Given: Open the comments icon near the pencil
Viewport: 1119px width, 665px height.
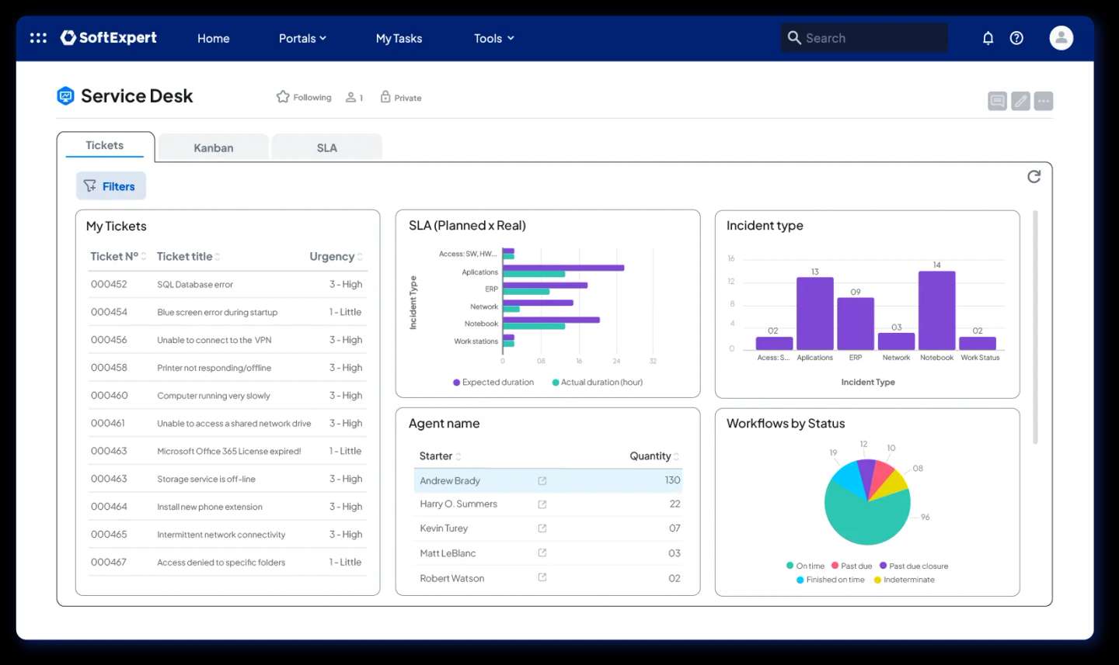Looking at the screenshot, I should [997, 100].
